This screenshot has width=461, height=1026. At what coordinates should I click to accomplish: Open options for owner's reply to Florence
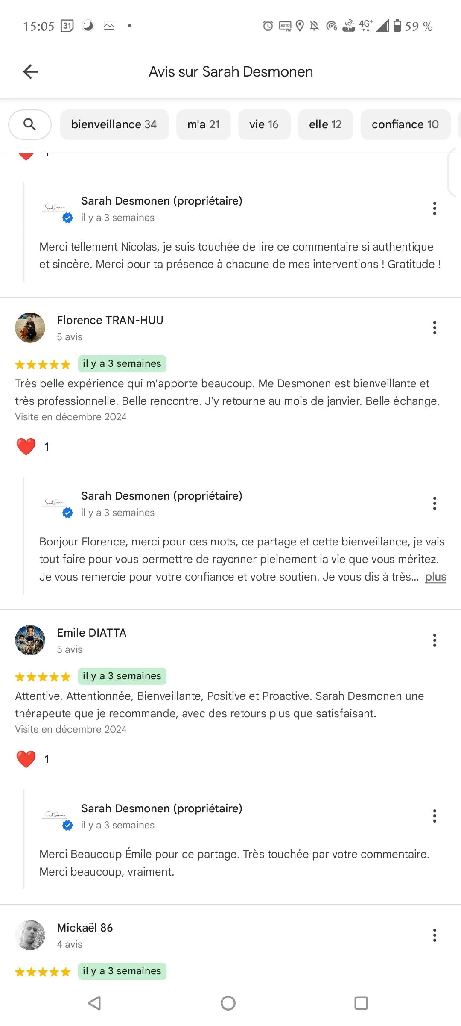[x=435, y=504]
